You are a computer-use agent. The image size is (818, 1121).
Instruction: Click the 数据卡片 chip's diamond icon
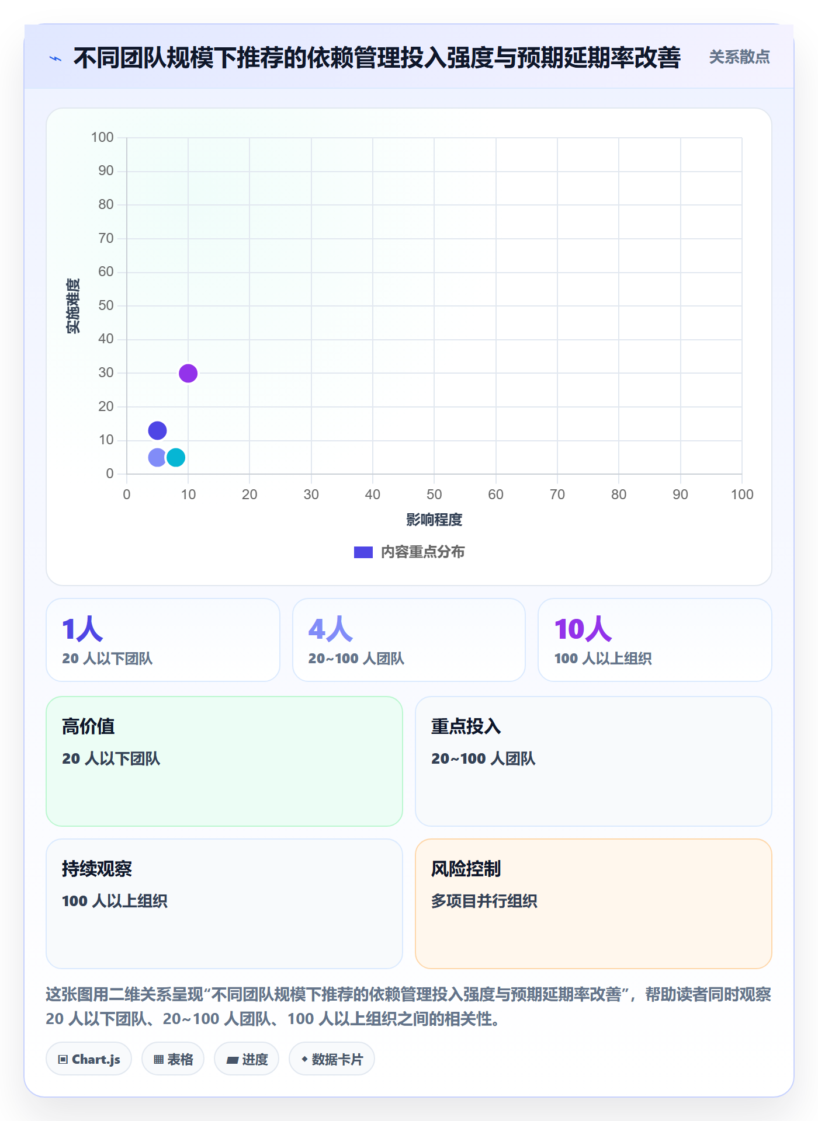pos(304,1059)
